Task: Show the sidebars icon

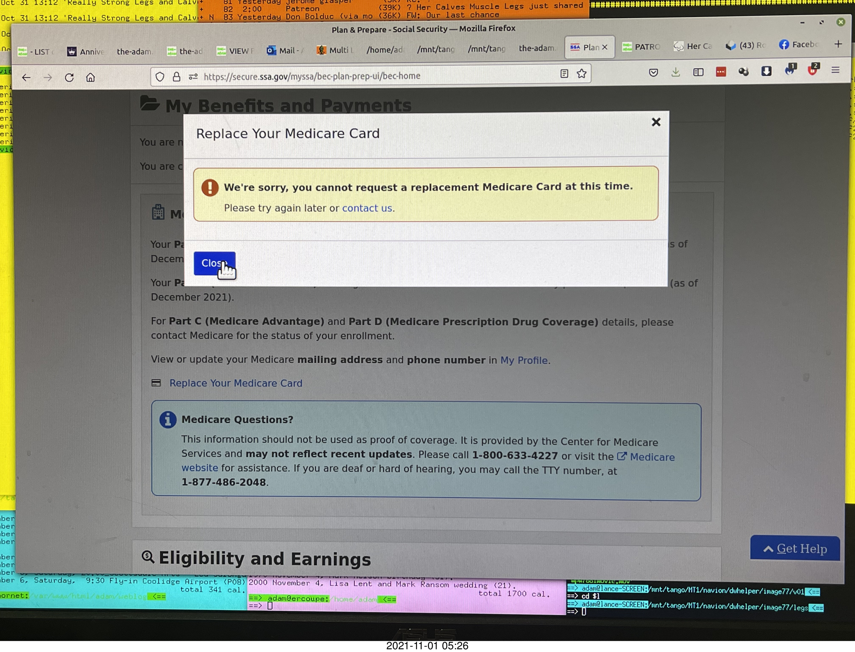Action: (x=698, y=72)
